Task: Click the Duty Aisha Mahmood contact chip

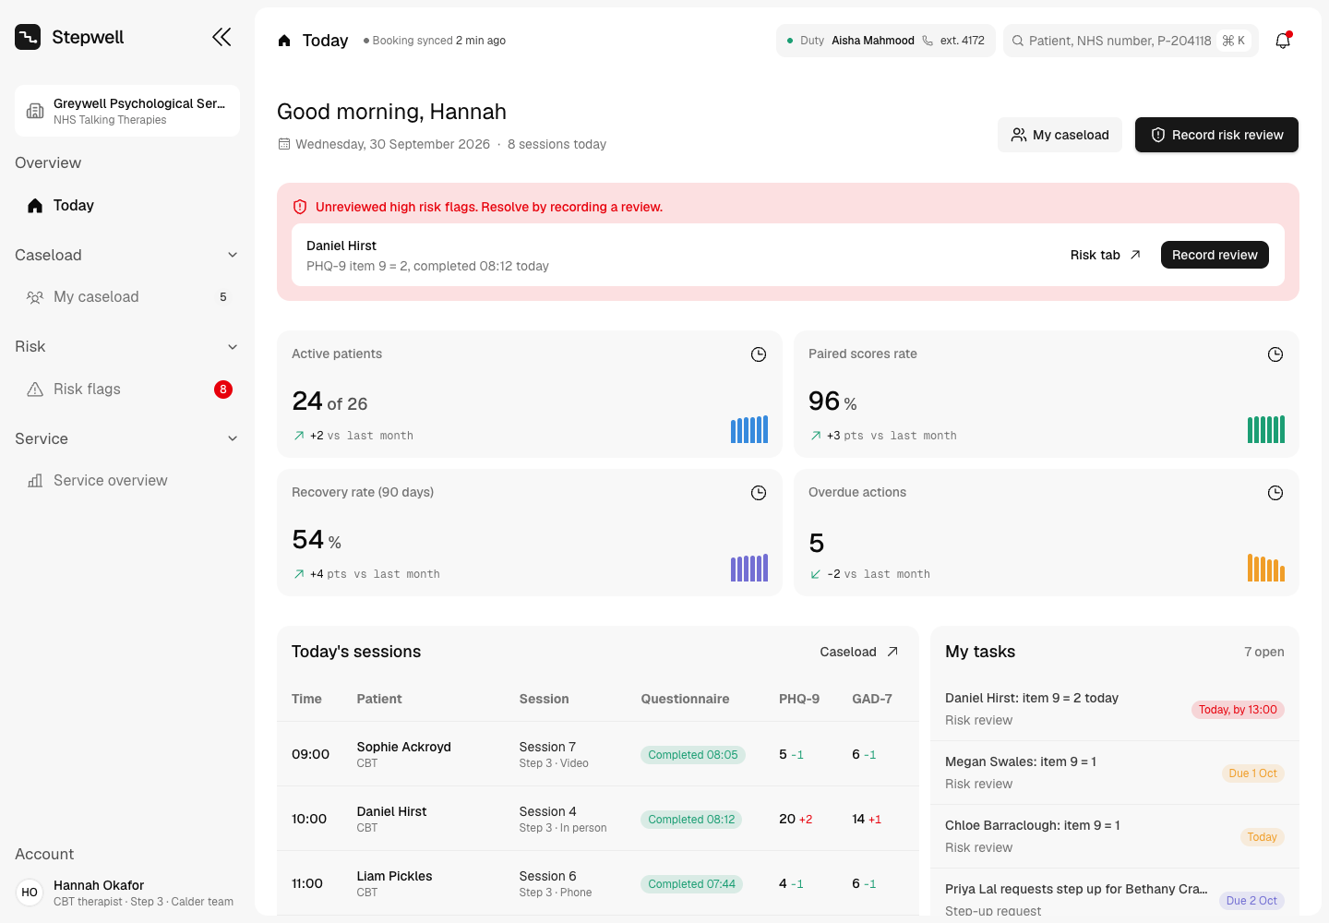Action: click(886, 41)
